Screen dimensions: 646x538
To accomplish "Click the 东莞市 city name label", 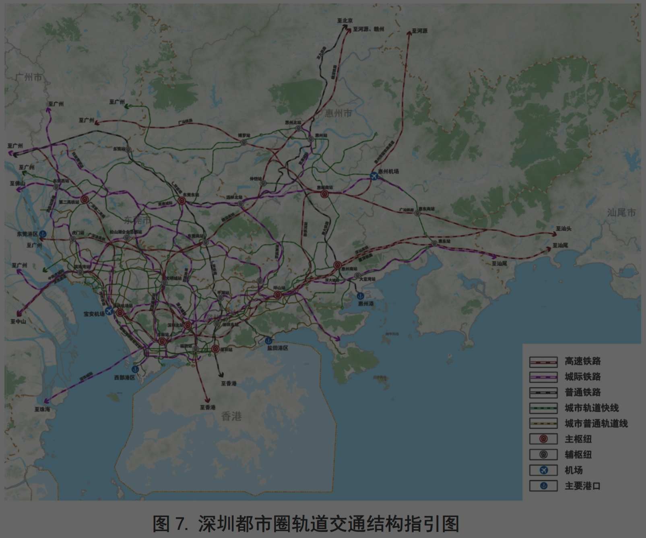I will [137, 220].
